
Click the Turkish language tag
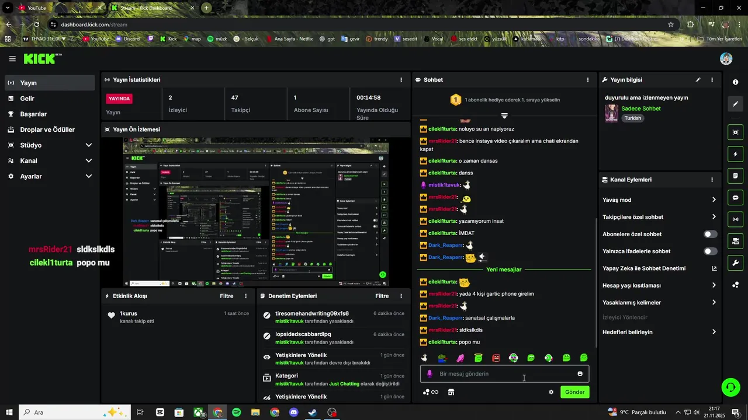pos(632,118)
